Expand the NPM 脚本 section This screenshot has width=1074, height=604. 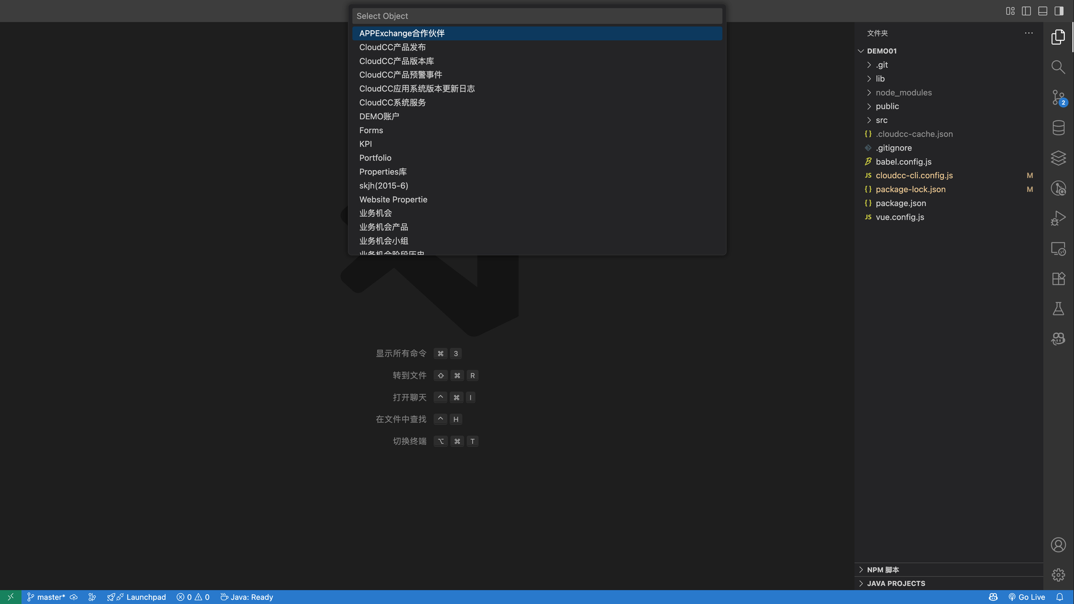[883, 570]
